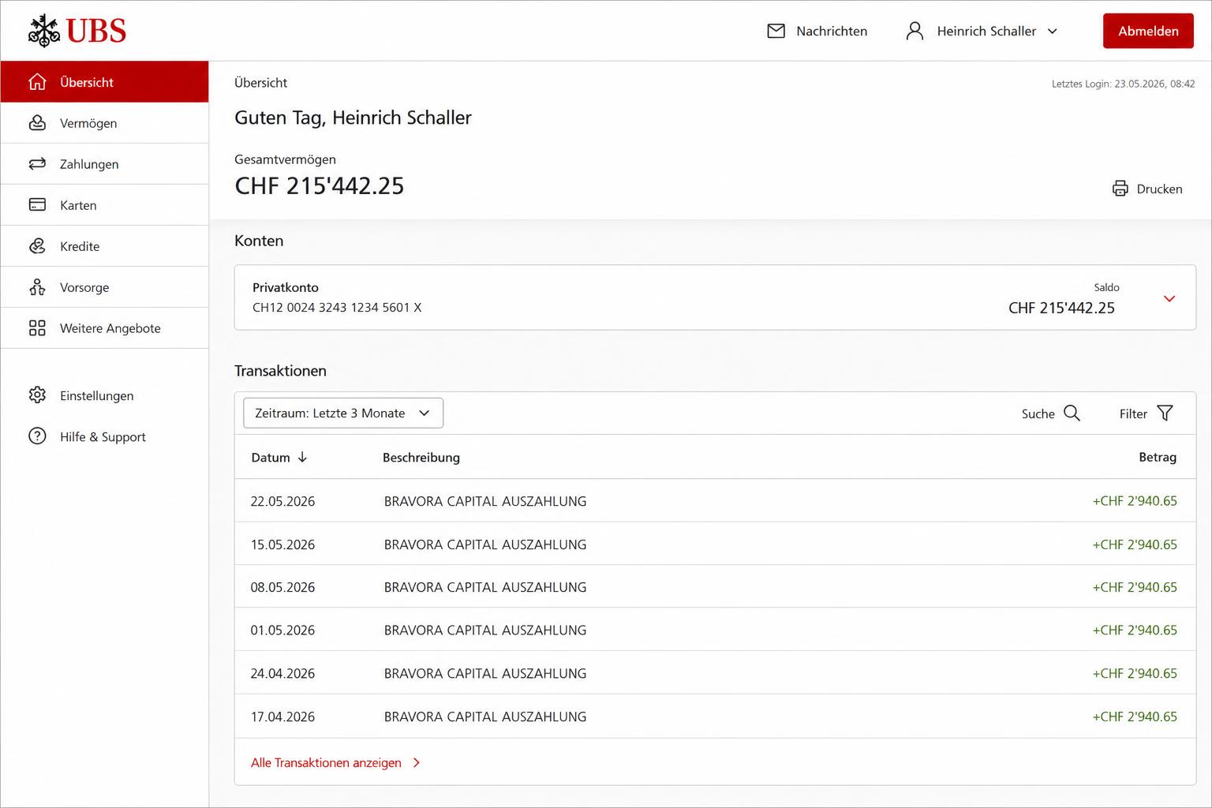
Task: Click the Abmelden button
Action: [x=1148, y=31]
